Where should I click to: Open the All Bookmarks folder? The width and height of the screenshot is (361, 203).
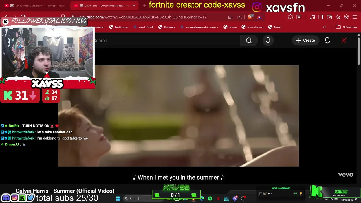click(346, 27)
